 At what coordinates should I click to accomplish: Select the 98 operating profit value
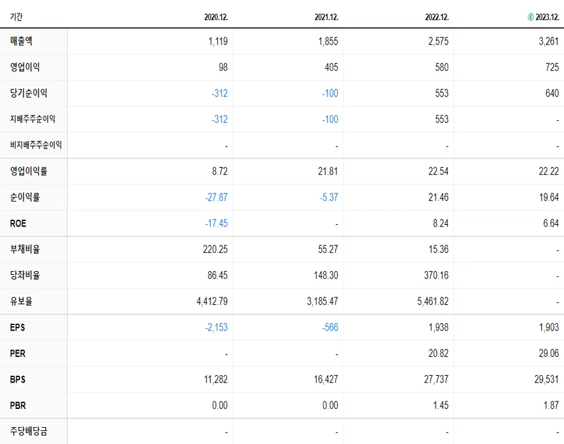point(223,67)
